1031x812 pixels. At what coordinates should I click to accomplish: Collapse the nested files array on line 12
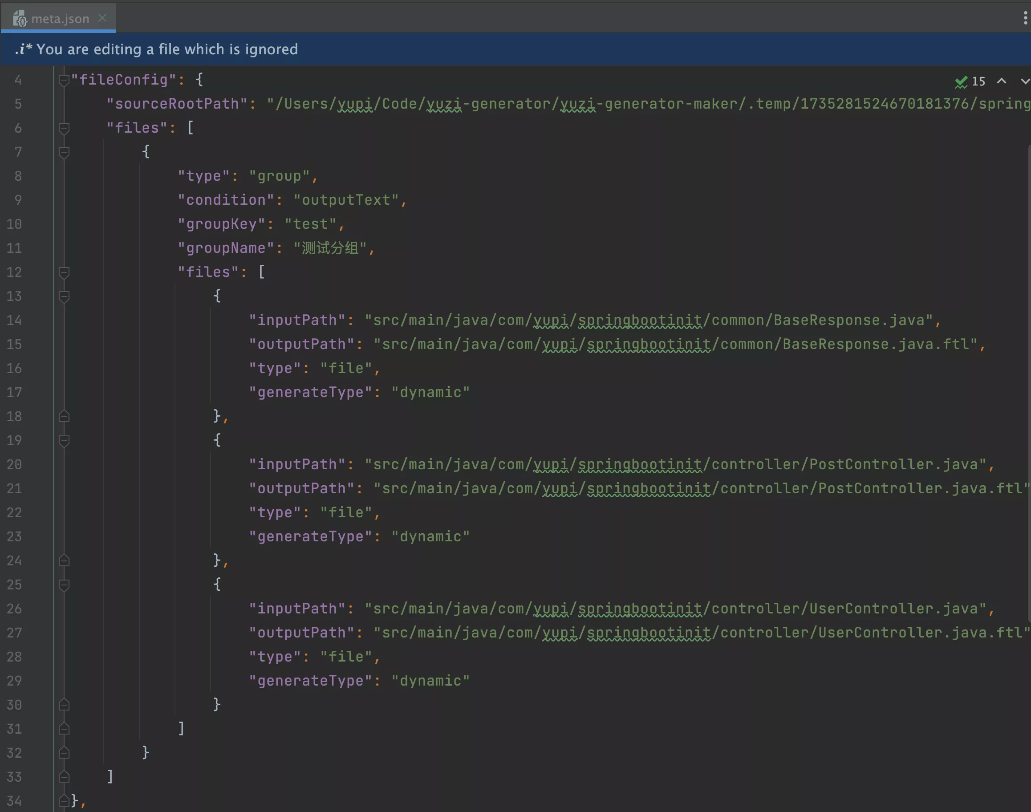coord(64,272)
